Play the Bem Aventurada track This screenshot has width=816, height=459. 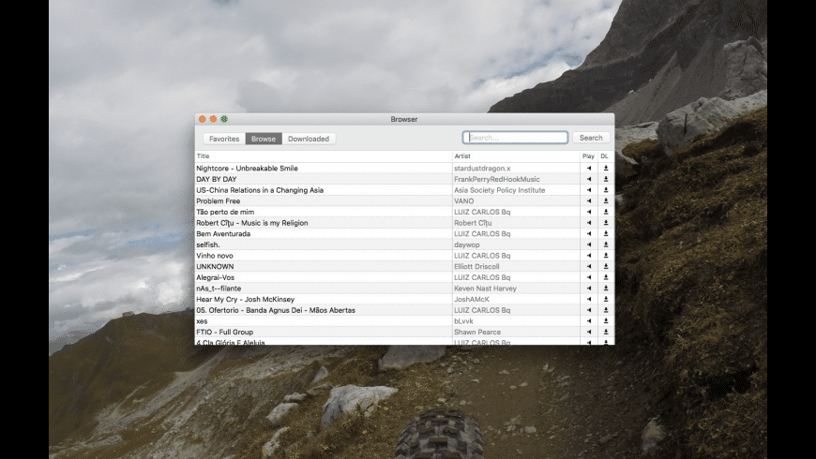pyautogui.click(x=589, y=233)
